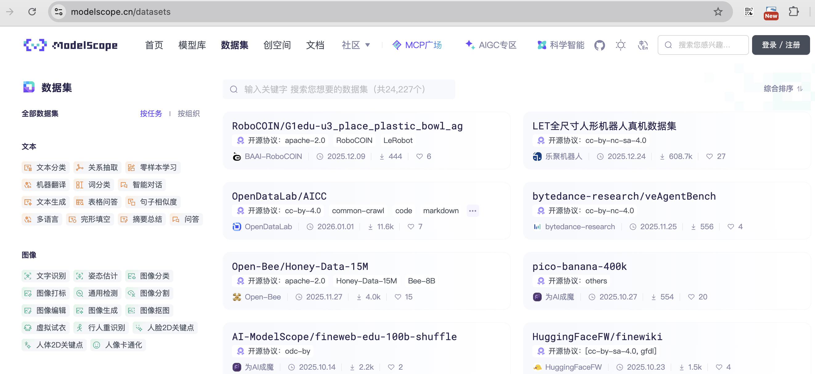Toggle the light/dark theme sun icon
Screen dimensions: 815x374
(x=620, y=45)
